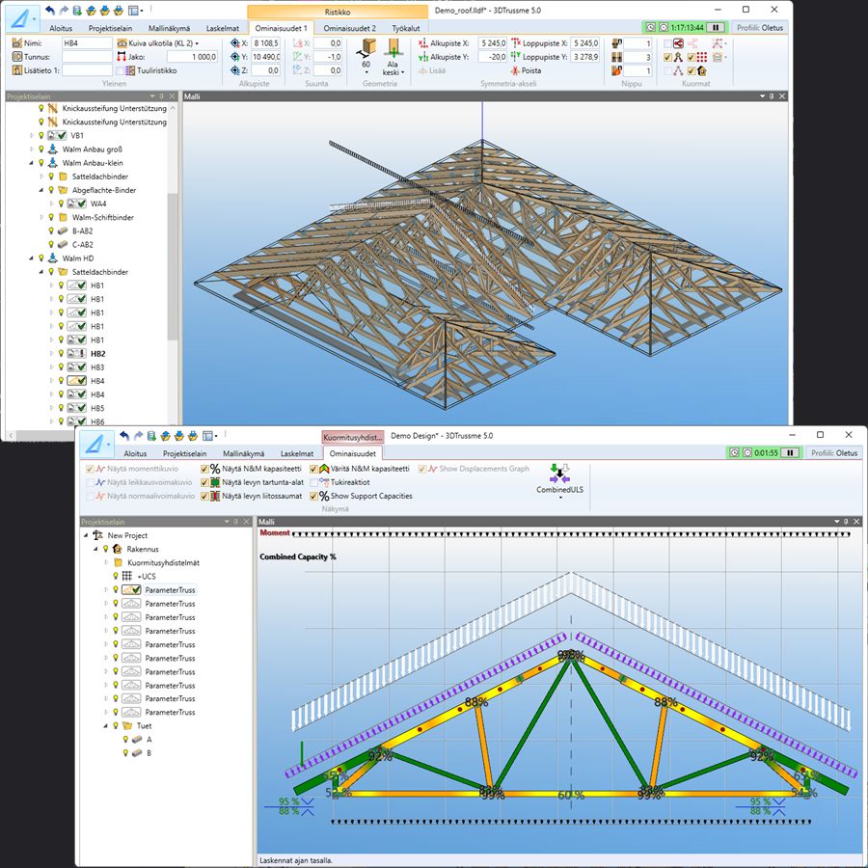Click Profiili: Oletus in upper window
The height and width of the screenshot is (868, 868).
tap(760, 27)
